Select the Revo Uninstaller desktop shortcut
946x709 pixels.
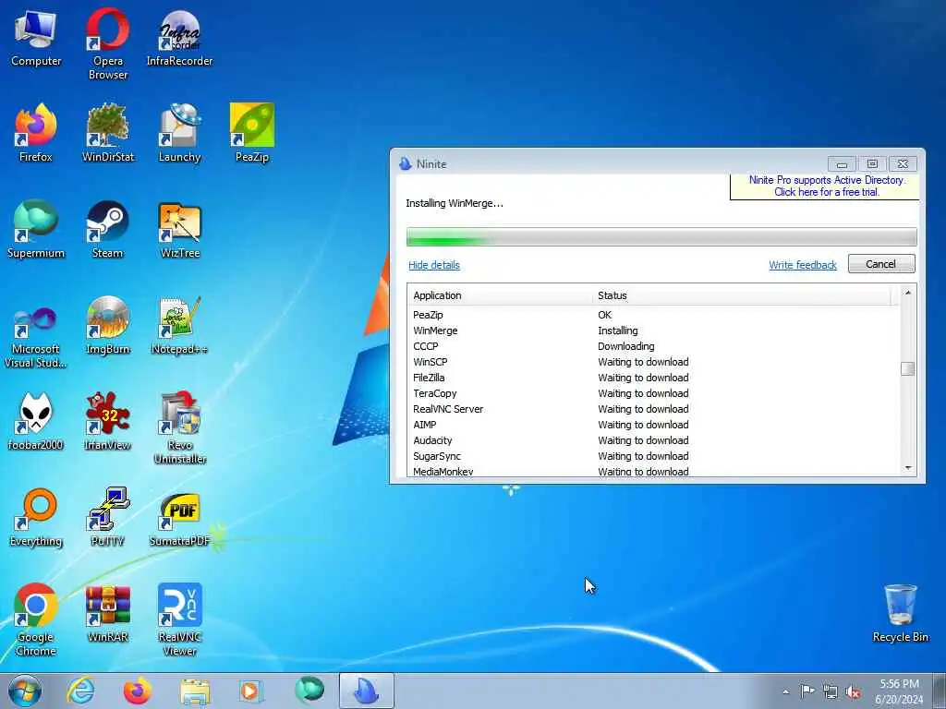180,428
